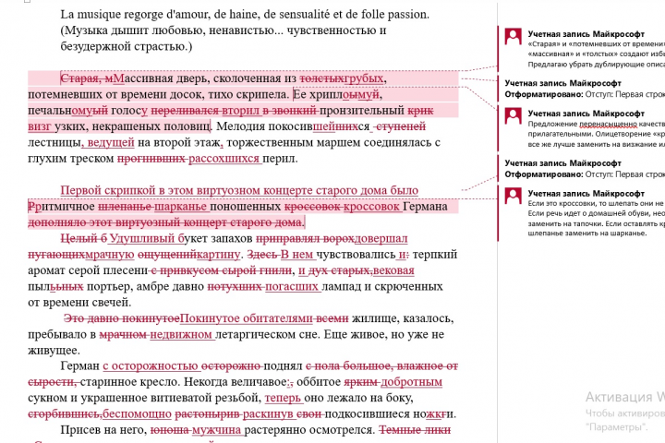Image resolution: width=665 pixels, height=443 pixels.
Task: Click the name "Германа" after кроссовок
Action: pyautogui.click(x=426, y=207)
